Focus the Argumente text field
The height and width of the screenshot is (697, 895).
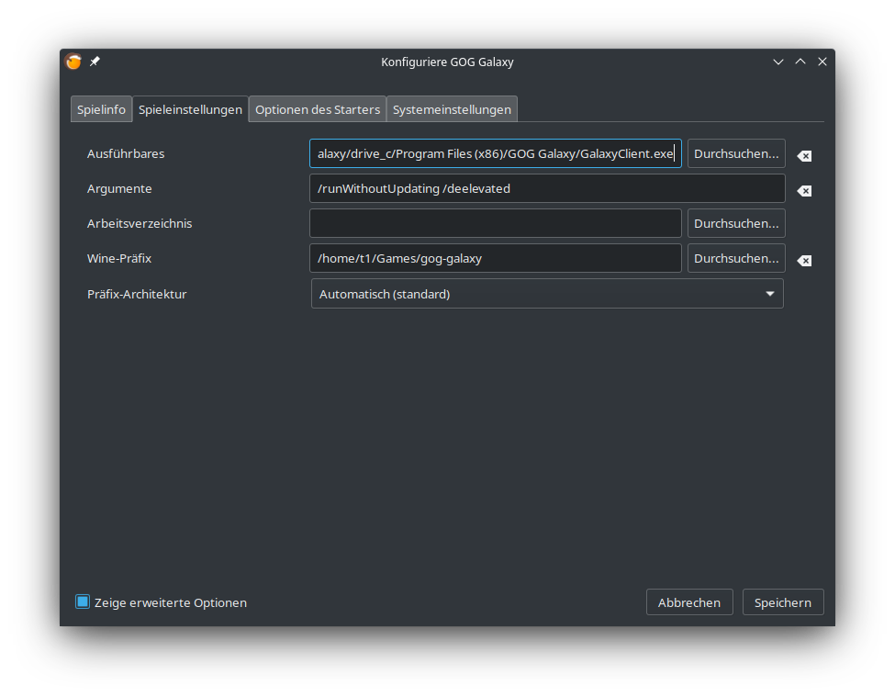coord(547,188)
